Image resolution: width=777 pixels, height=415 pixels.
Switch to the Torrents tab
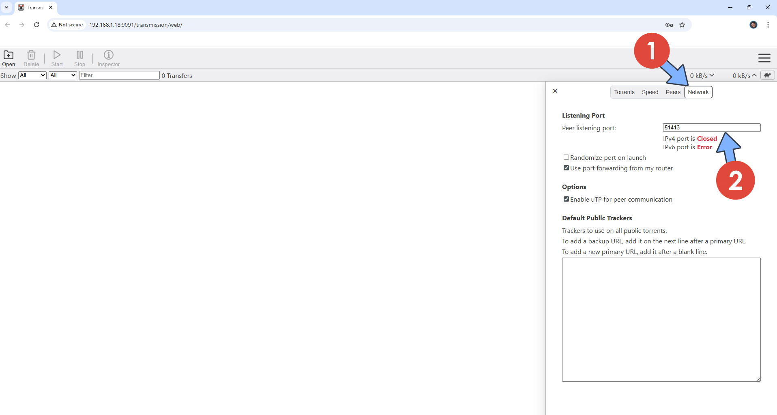624,92
